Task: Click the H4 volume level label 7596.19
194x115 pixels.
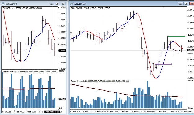Action: click(x=62, y=99)
